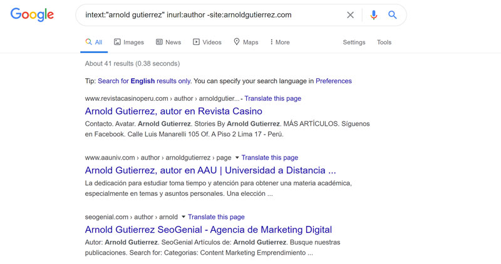Viewport: 501px width, 264px height.
Task: Switch to the News tab
Action: (168, 42)
